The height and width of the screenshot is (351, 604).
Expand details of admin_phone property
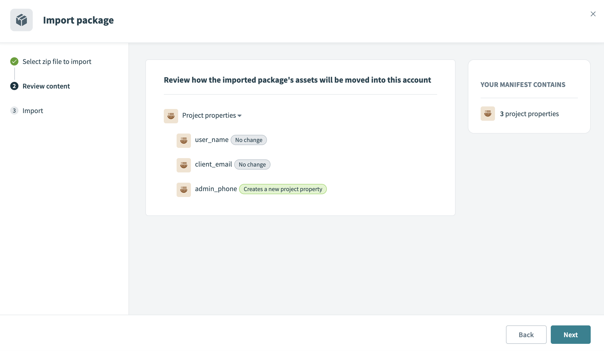tap(216, 189)
